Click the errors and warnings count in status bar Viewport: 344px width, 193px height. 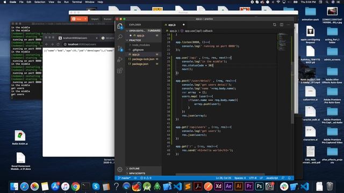(146, 178)
